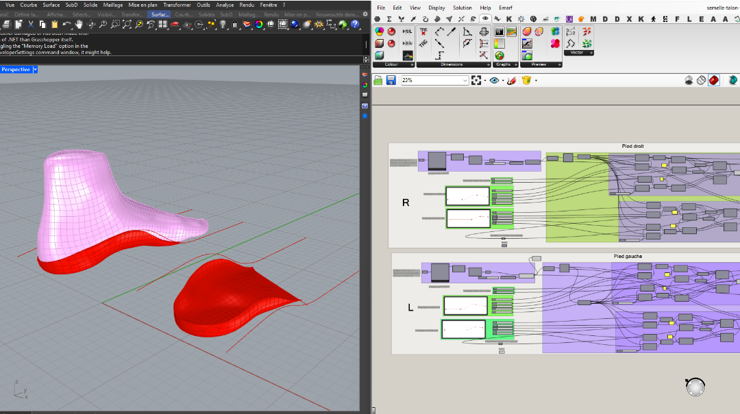Open the Transformer menu in Rhino
The width and height of the screenshot is (740, 414).
click(177, 5)
